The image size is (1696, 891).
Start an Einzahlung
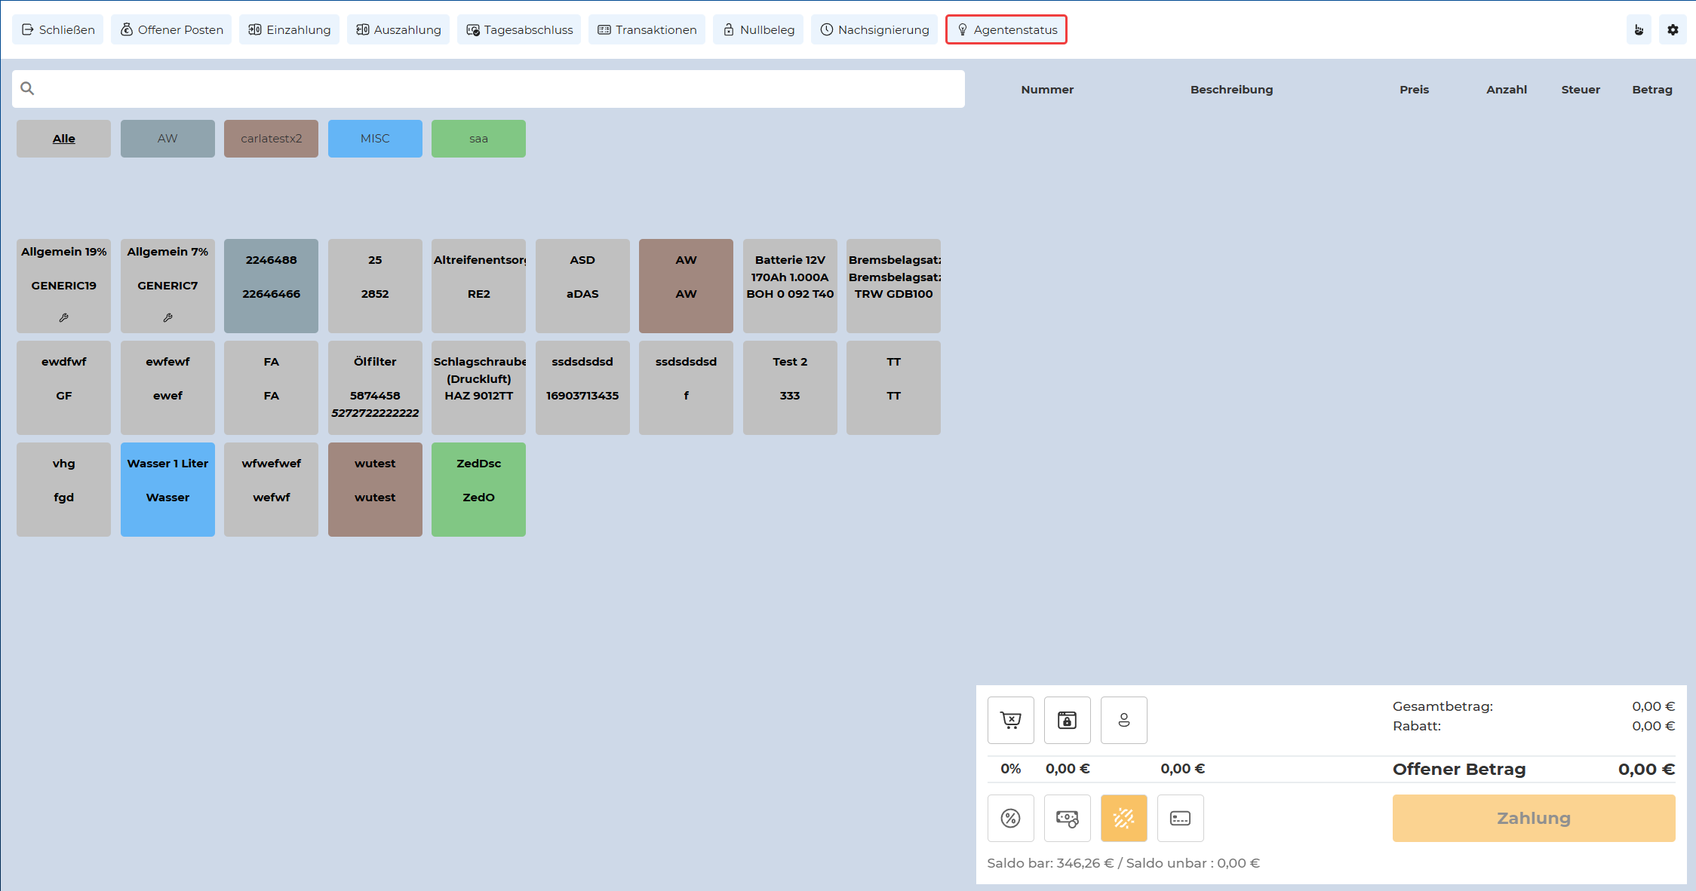289,29
